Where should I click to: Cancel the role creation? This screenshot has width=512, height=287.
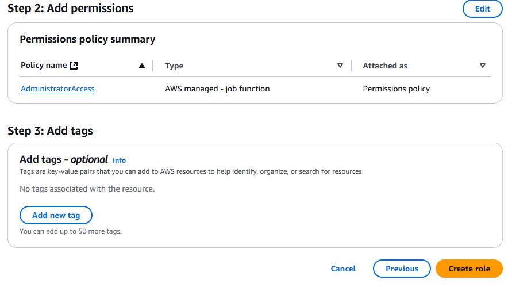(x=343, y=269)
